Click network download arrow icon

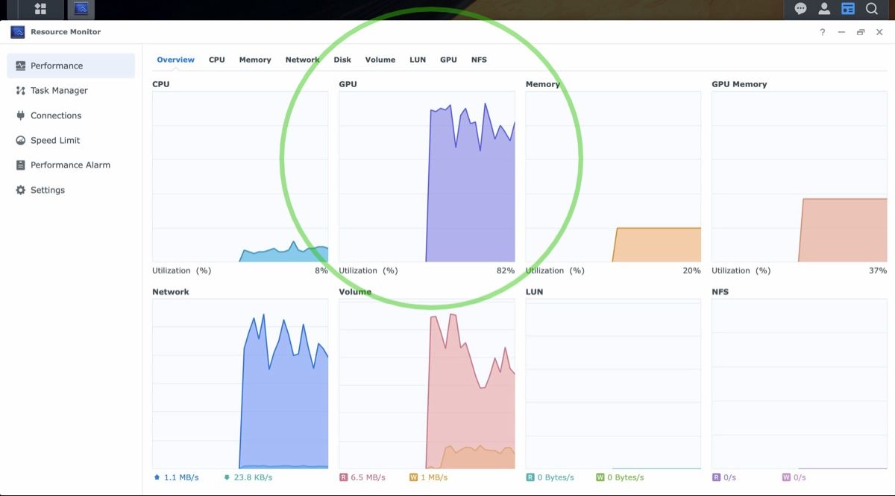[x=227, y=477]
